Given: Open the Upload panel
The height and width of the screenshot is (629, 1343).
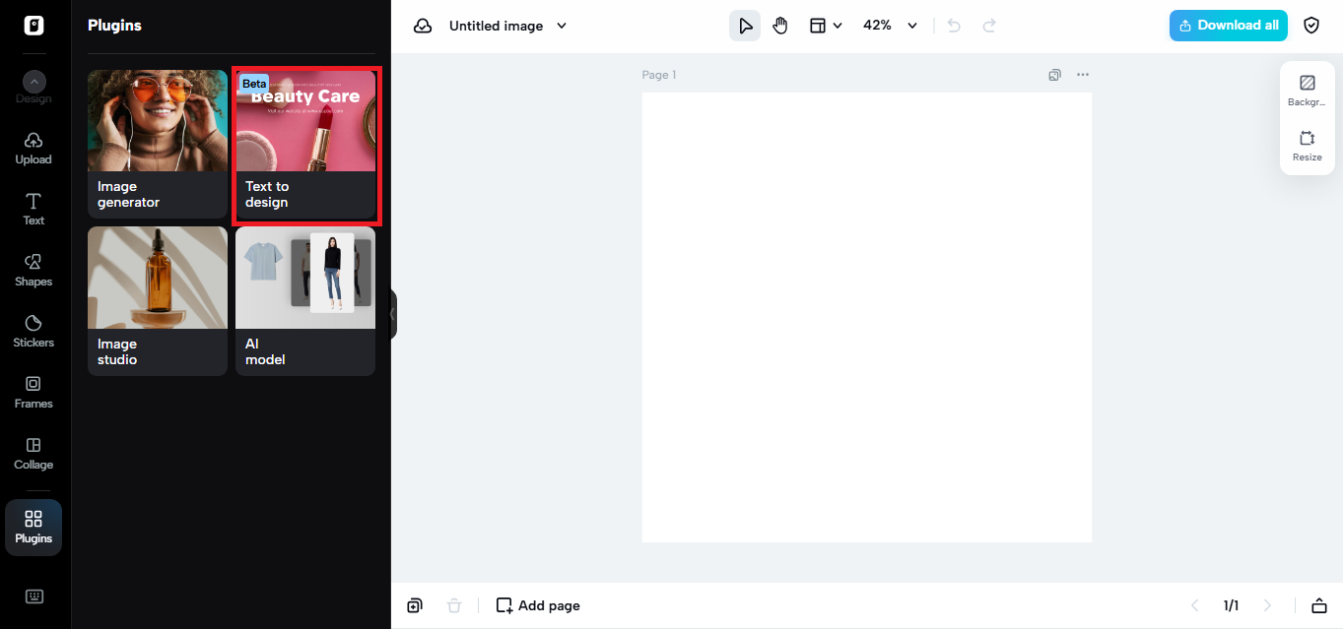Looking at the screenshot, I should pos(33,147).
